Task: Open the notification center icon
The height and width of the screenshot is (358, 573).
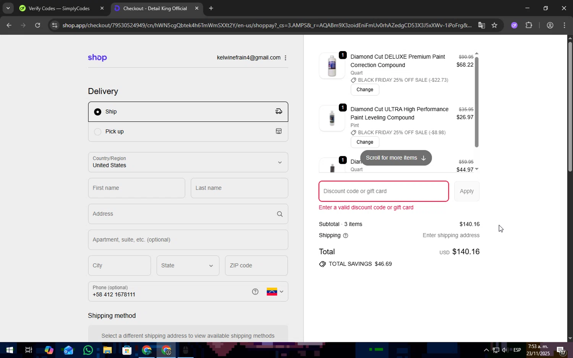Action: pyautogui.click(x=561, y=350)
